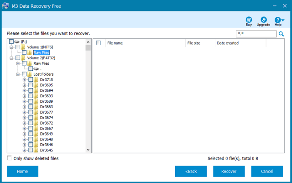
Task: Expand the Dir3648 folder
Action: click(x=24, y=139)
